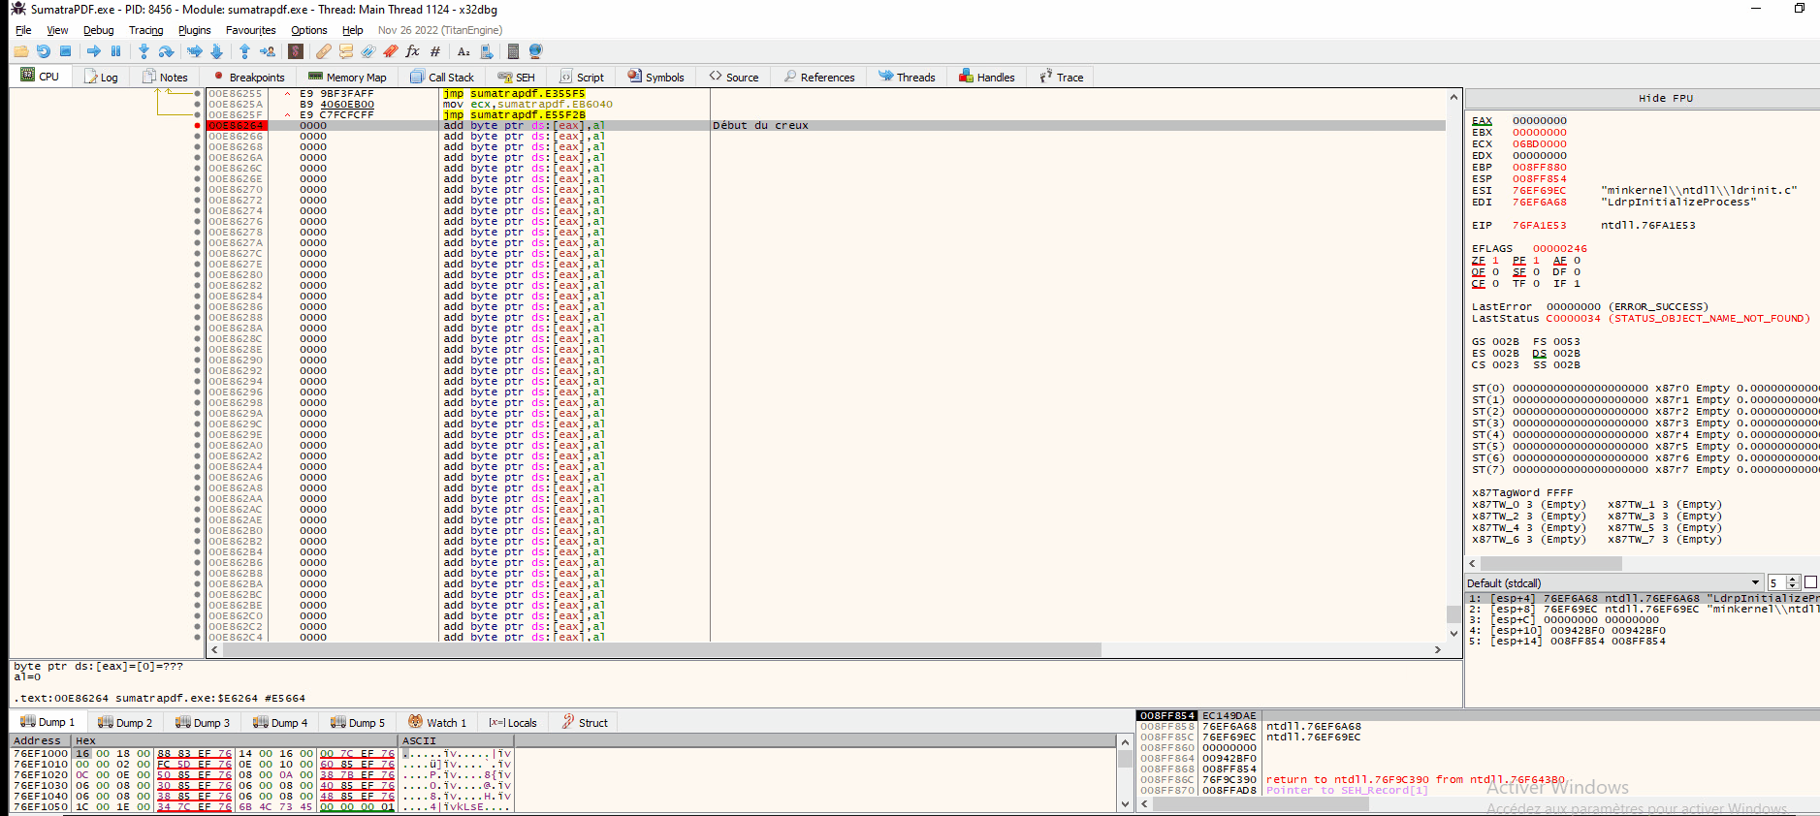Restore down the x32dbg window
The height and width of the screenshot is (816, 1820).
click(x=1800, y=9)
